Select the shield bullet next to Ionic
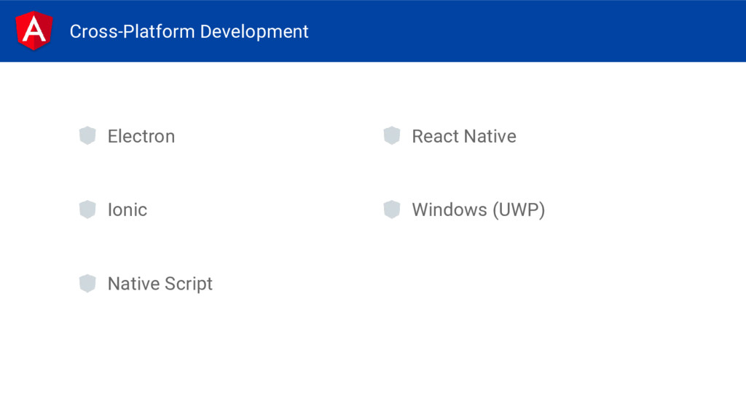 pos(87,209)
